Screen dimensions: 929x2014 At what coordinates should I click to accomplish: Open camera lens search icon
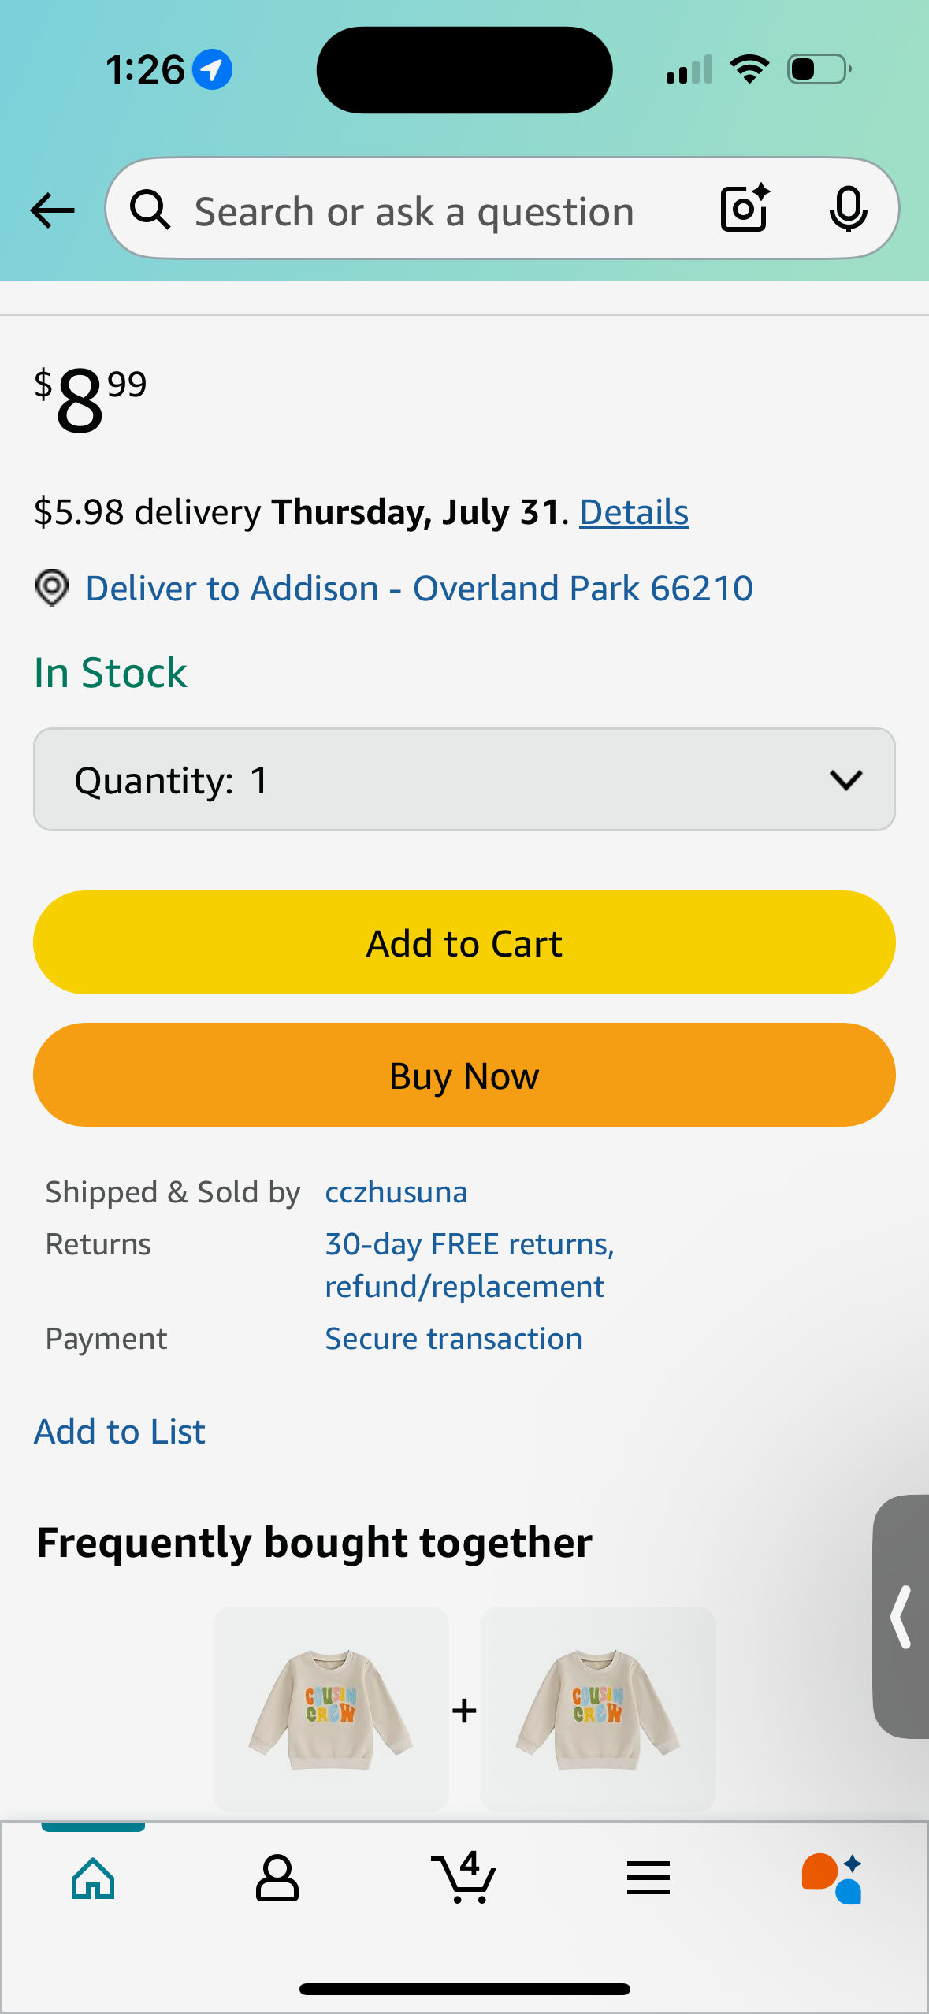(x=745, y=209)
